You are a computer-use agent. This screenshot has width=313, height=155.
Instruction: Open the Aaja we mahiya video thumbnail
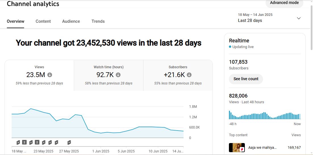(237, 148)
